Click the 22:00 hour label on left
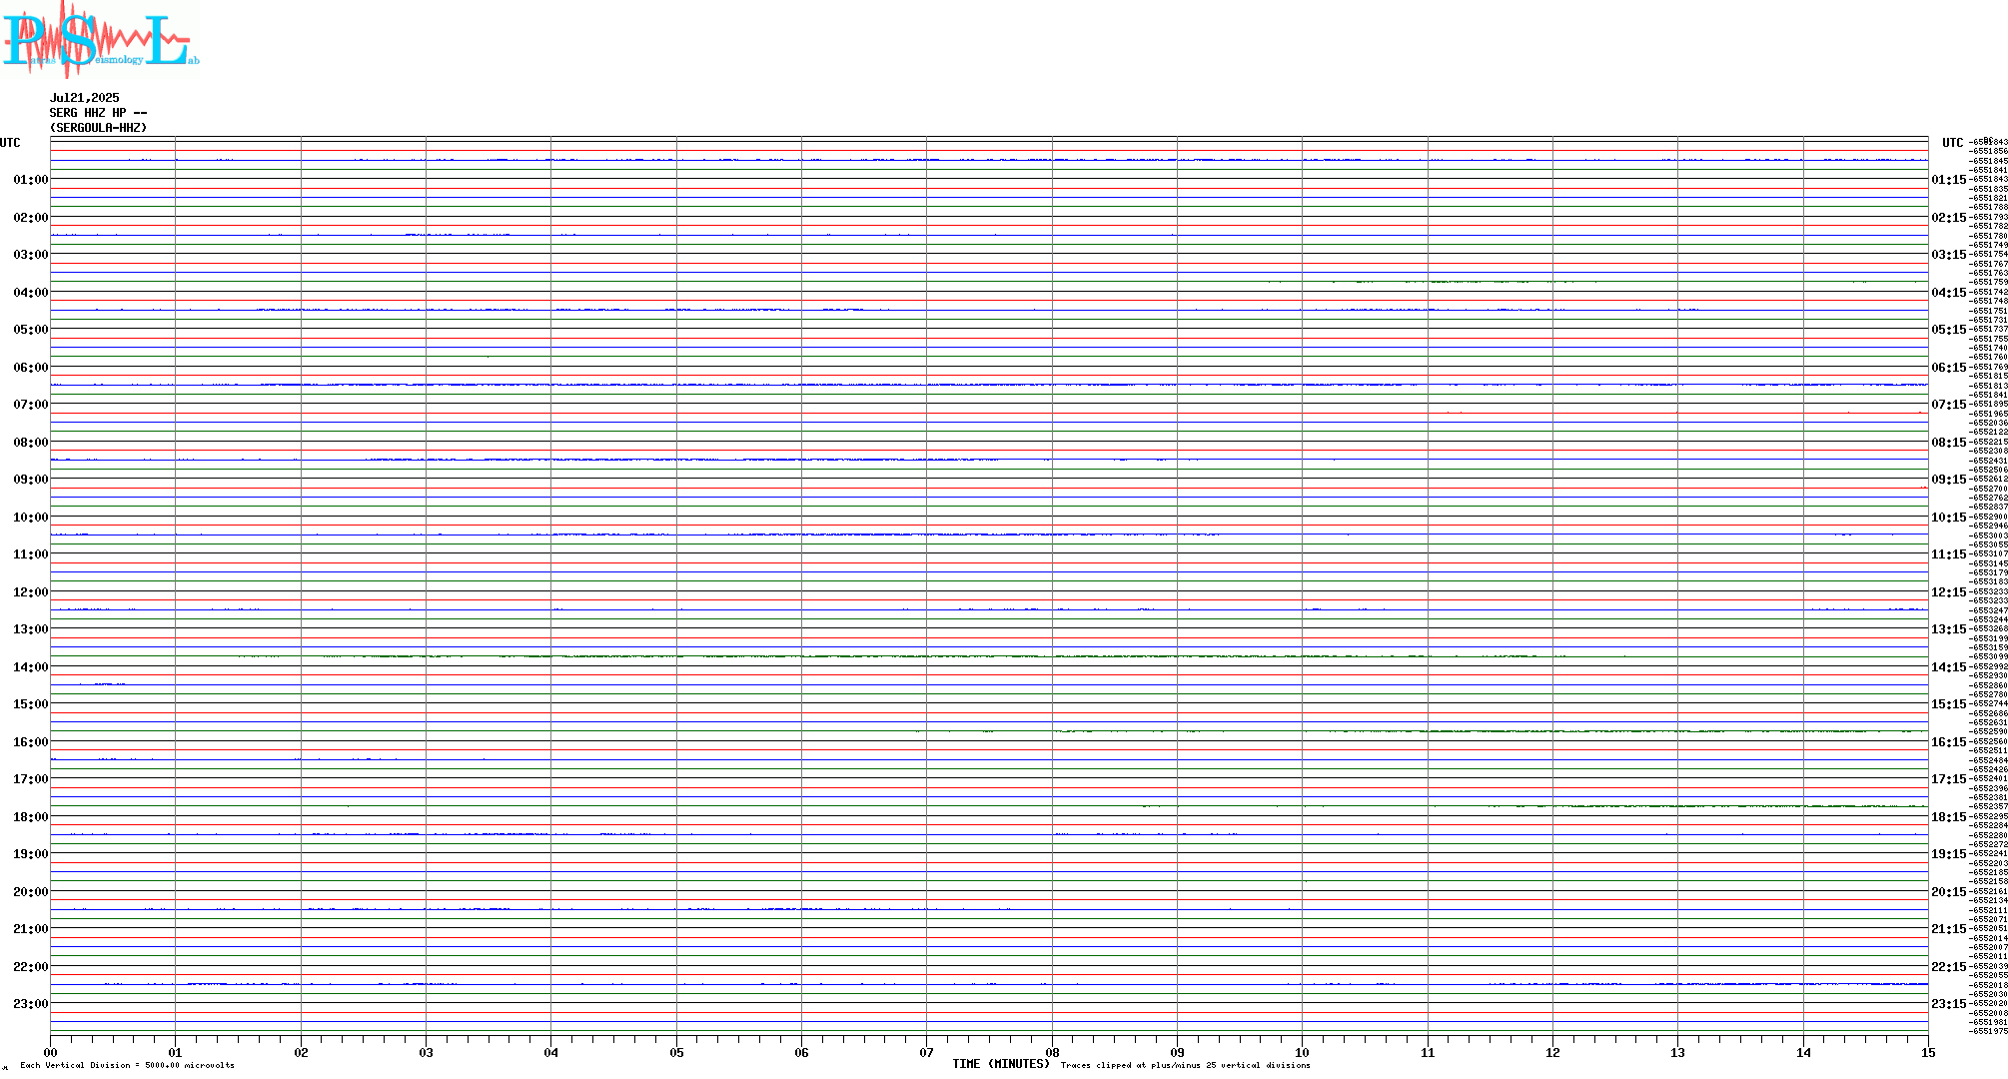This screenshot has height=1079, width=2008. tap(31, 967)
